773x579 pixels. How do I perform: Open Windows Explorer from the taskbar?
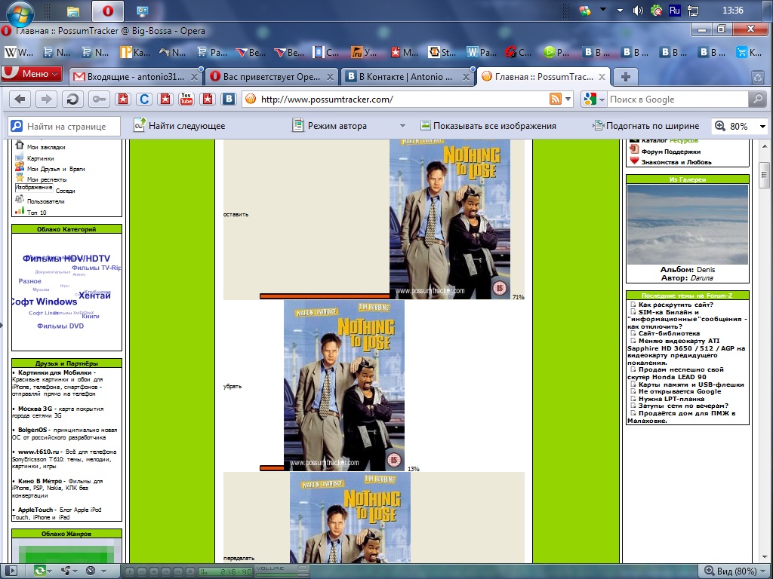[x=73, y=11]
